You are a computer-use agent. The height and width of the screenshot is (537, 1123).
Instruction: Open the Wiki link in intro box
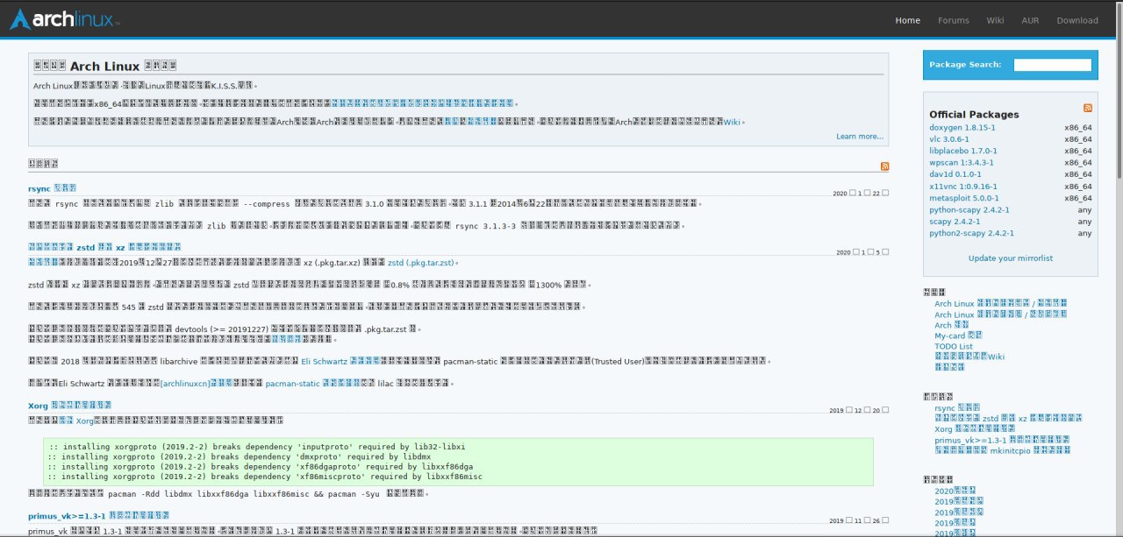pos(732,122)
